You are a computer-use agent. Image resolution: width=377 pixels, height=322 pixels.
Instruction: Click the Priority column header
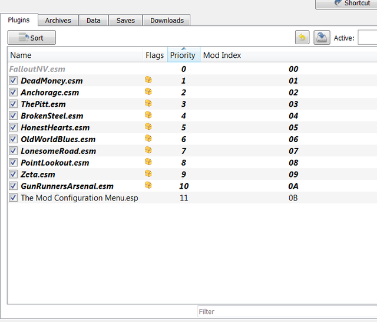coord(184,55)
